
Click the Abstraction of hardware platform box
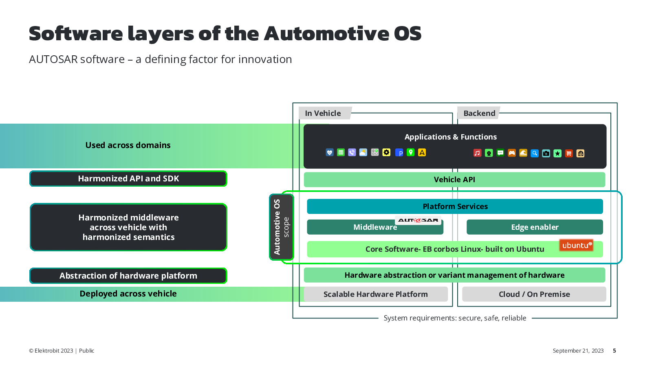[128, 276]
